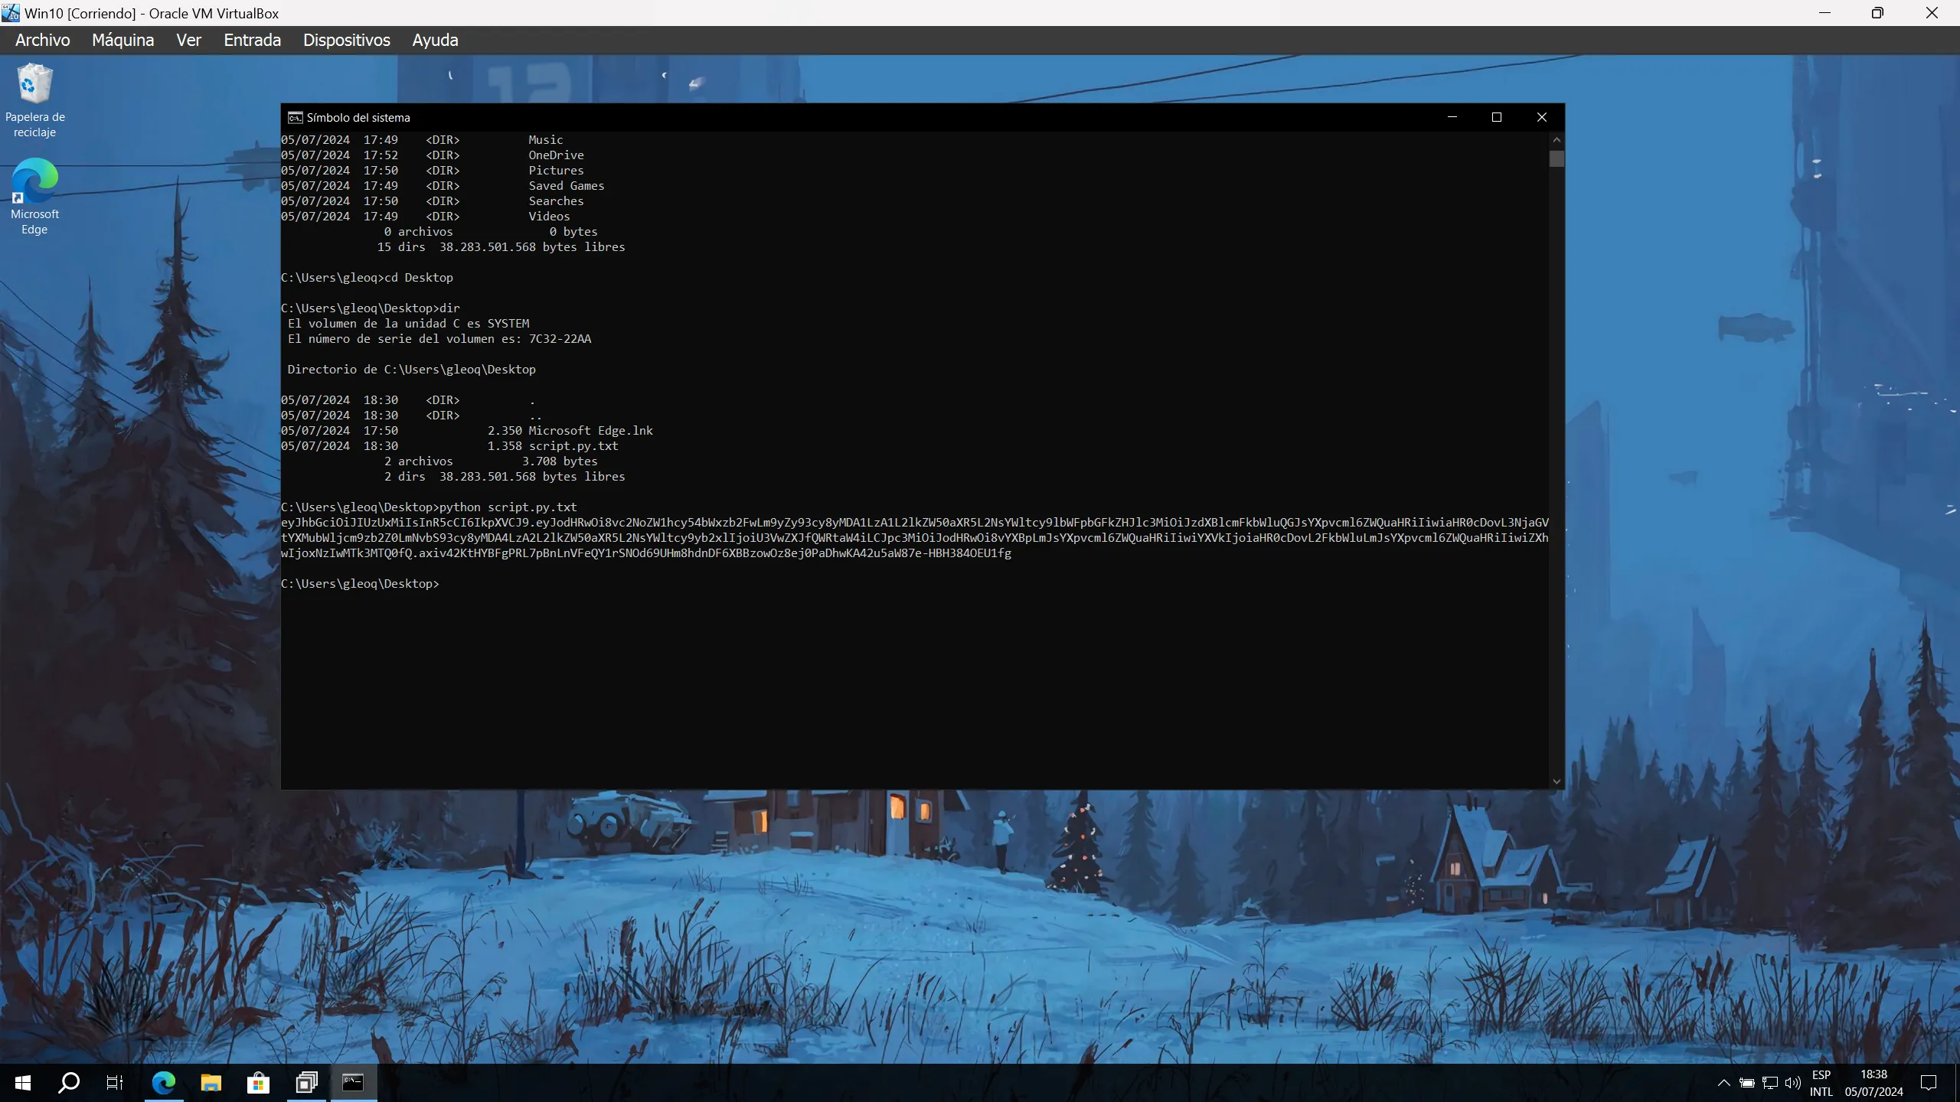Open the Dispositivos menu
The width and height of the screenshot is (1960, 1102).
[346, 40]
